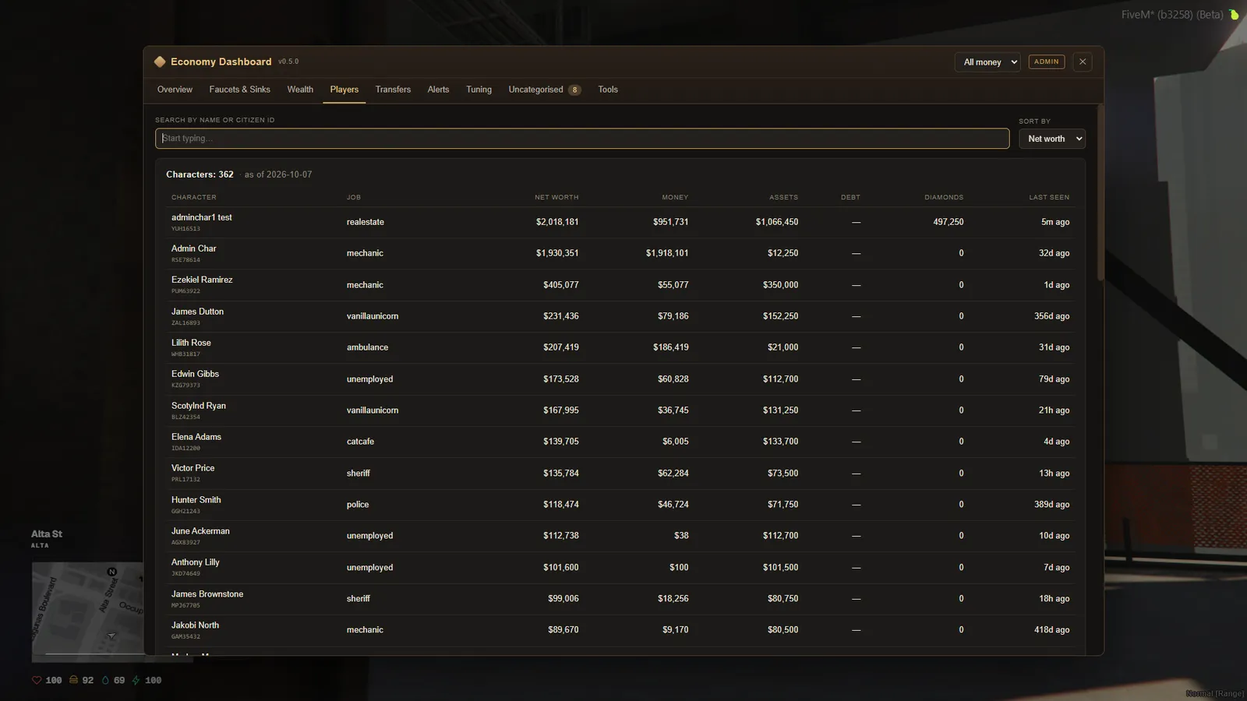The image size is (1247, 701).
Task: Open the Scotylnd Ryan character entry
Action: 199,406
